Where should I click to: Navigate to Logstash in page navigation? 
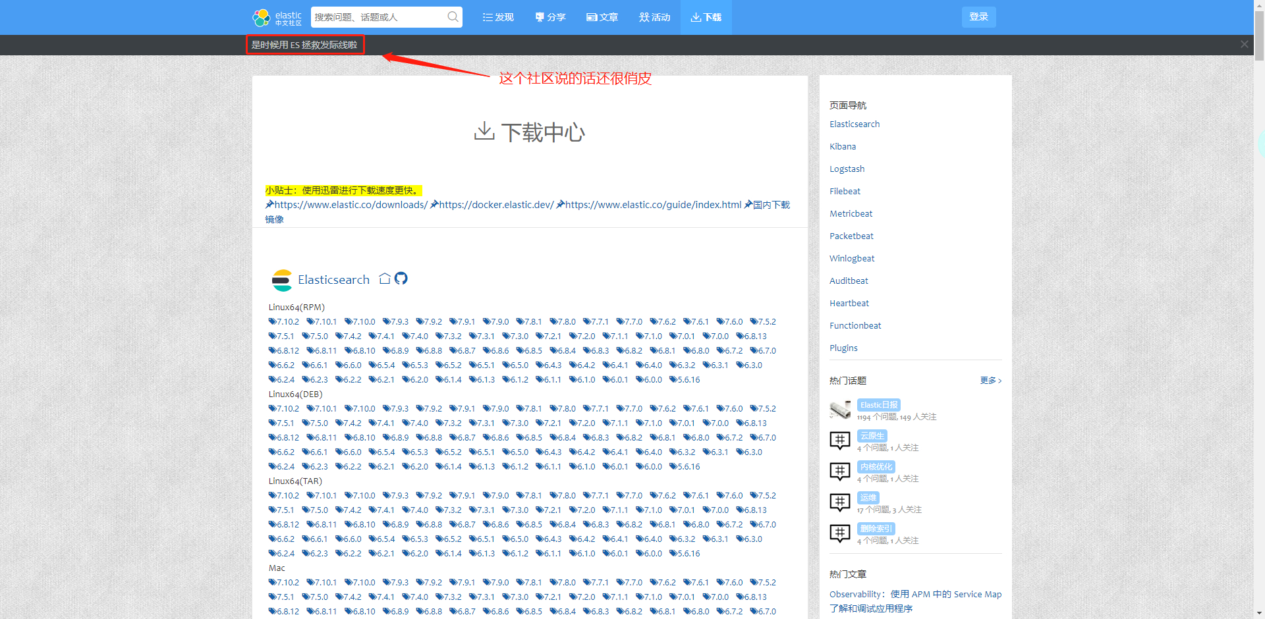tap(847, 169)
